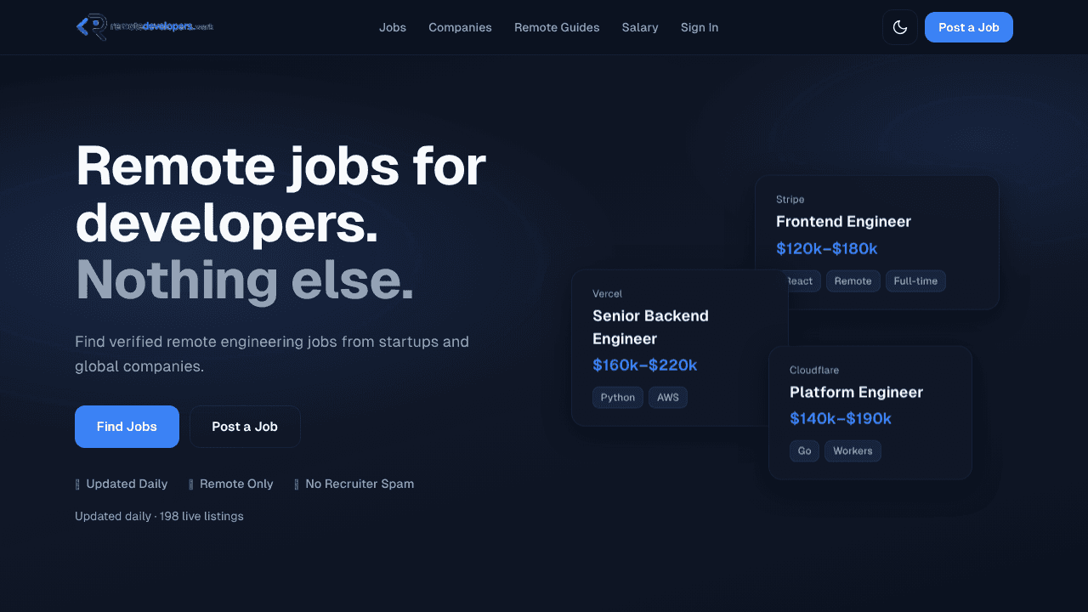Click the $160k–$220k salary text
This screenshot has height=612, width=1088.
[644, 365]
